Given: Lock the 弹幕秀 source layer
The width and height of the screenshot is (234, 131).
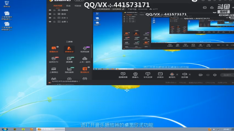Looking at the screenshot, I should pos(54,10).
